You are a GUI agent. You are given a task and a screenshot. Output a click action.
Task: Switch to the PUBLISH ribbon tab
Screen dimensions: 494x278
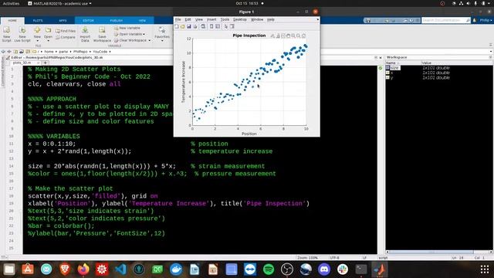click(x=117, y=21)
